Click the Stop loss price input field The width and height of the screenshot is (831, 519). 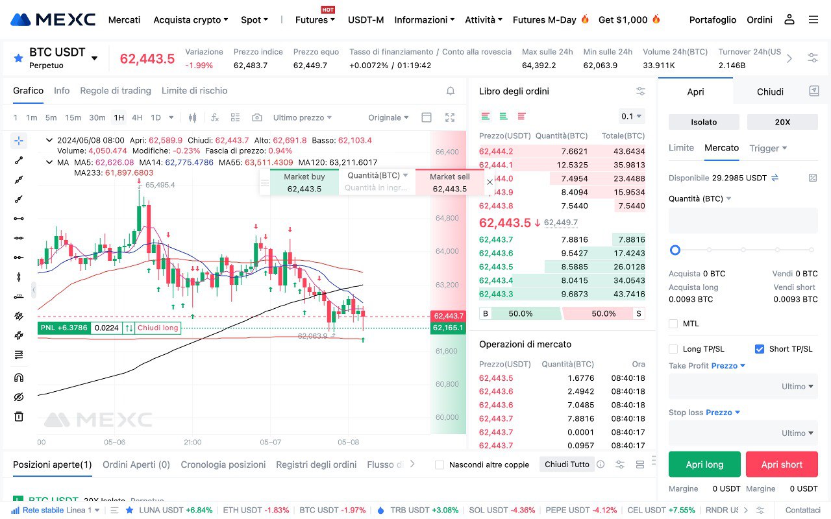743,433
